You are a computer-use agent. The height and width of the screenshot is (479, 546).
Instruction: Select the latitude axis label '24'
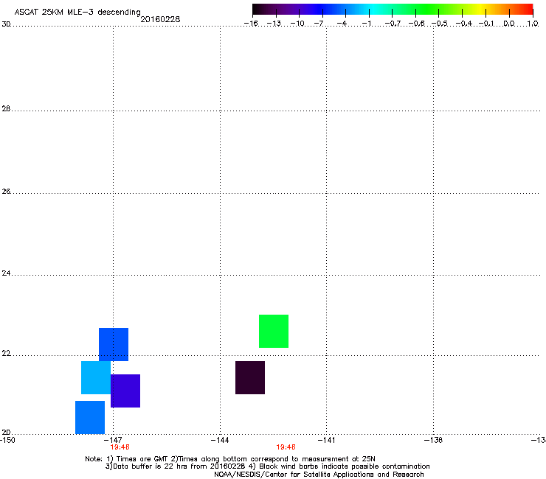click(x=6, y=273)
